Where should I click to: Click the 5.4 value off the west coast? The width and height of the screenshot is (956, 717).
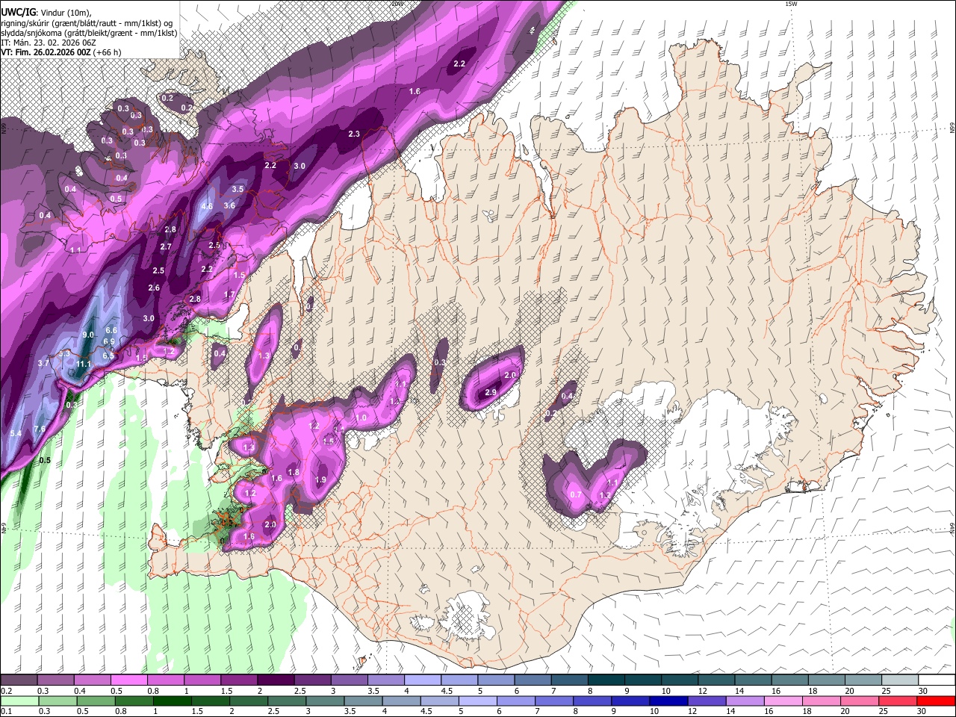click(x=16, y=433)
